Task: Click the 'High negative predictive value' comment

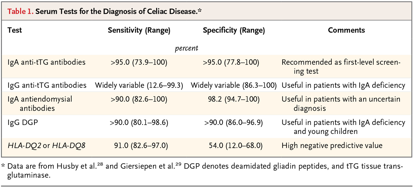Action: point(332,146)
